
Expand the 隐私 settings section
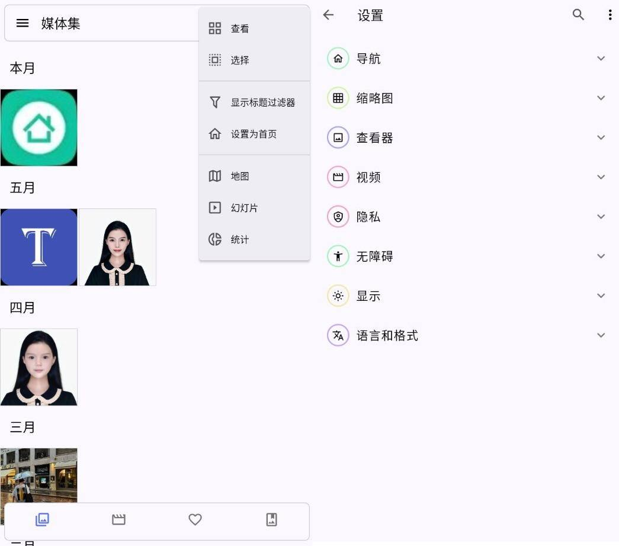(601, 216)
